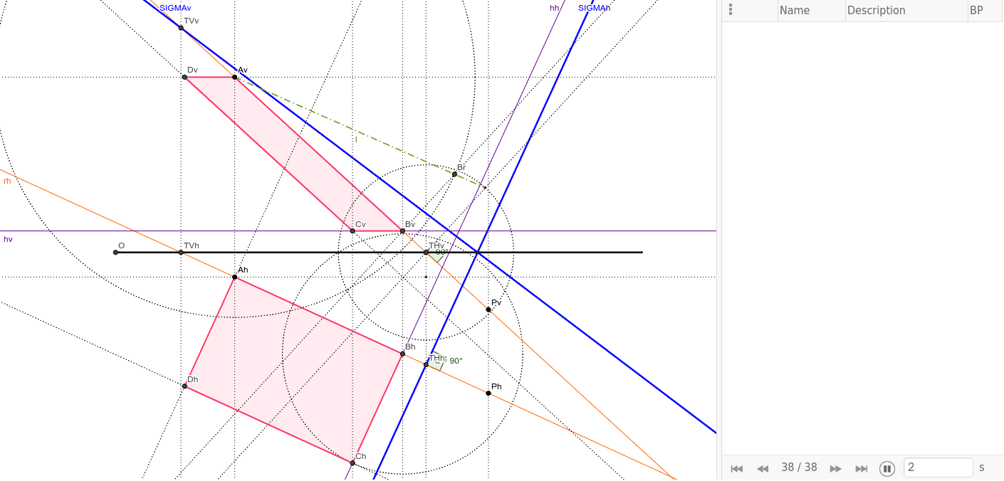Click the SIGMAv line label
The height and width of the screenshot is (481, 1004).
tap(175, 8)
